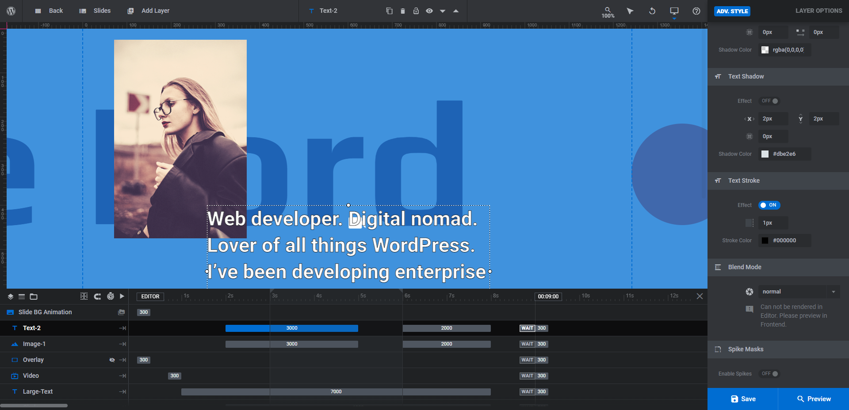
Task: Click Slide BG Animation image icon
Action: coord(121,312)
